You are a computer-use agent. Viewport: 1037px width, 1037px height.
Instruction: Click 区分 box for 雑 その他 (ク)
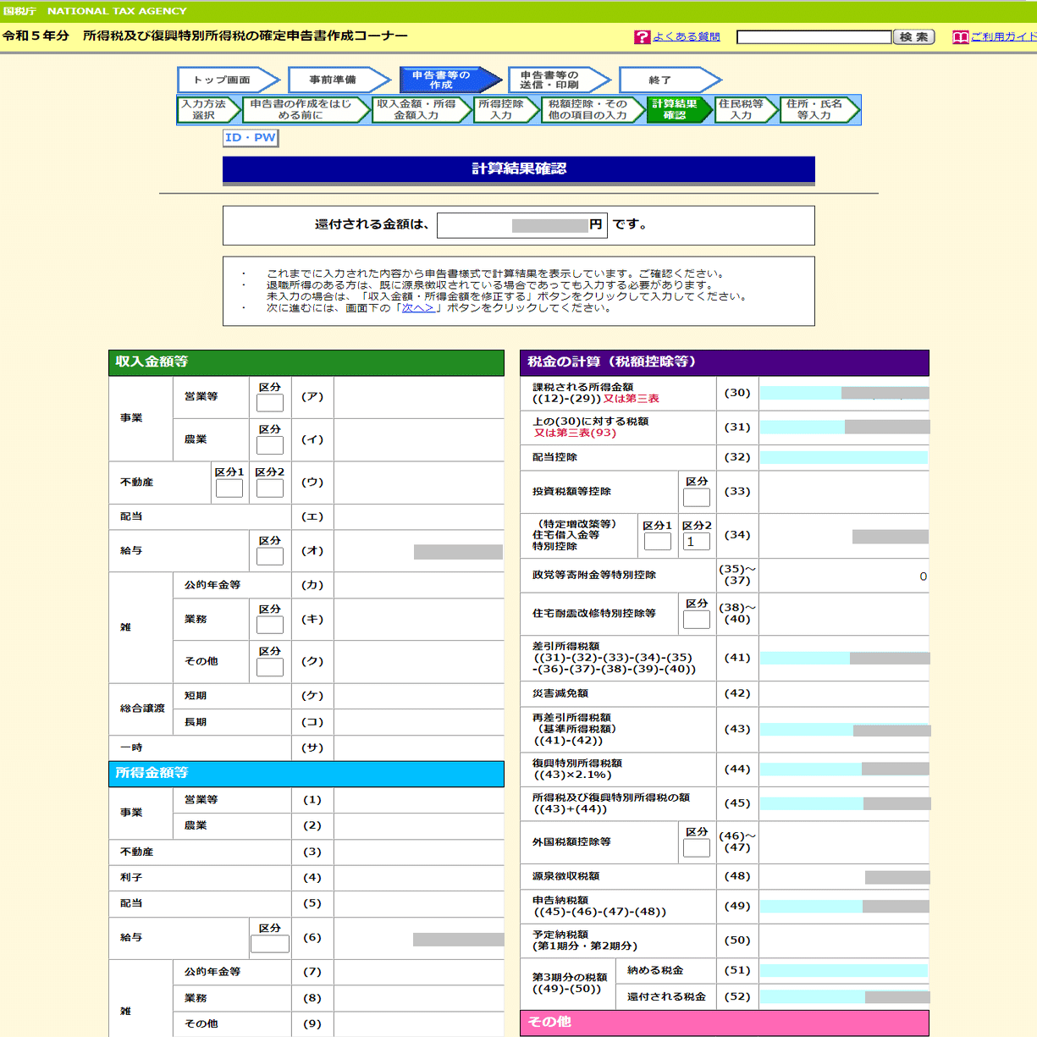coord(270,667)
